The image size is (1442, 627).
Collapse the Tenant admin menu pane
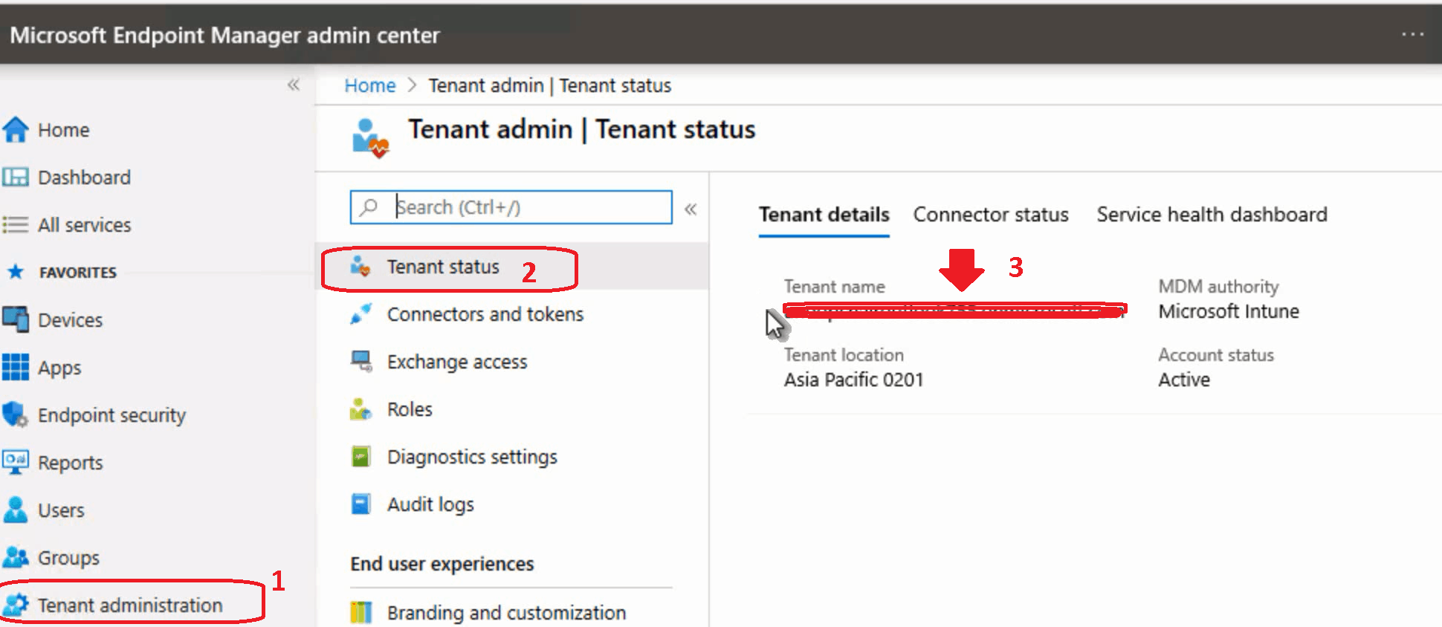[x=691, y=209]
